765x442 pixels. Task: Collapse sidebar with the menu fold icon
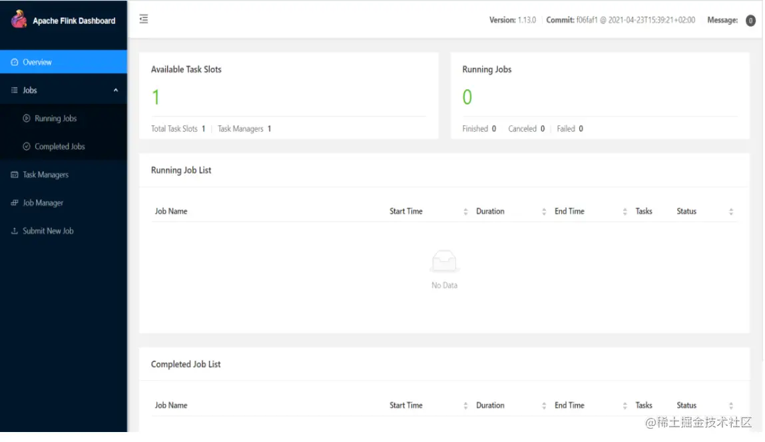tap(143, 19)
